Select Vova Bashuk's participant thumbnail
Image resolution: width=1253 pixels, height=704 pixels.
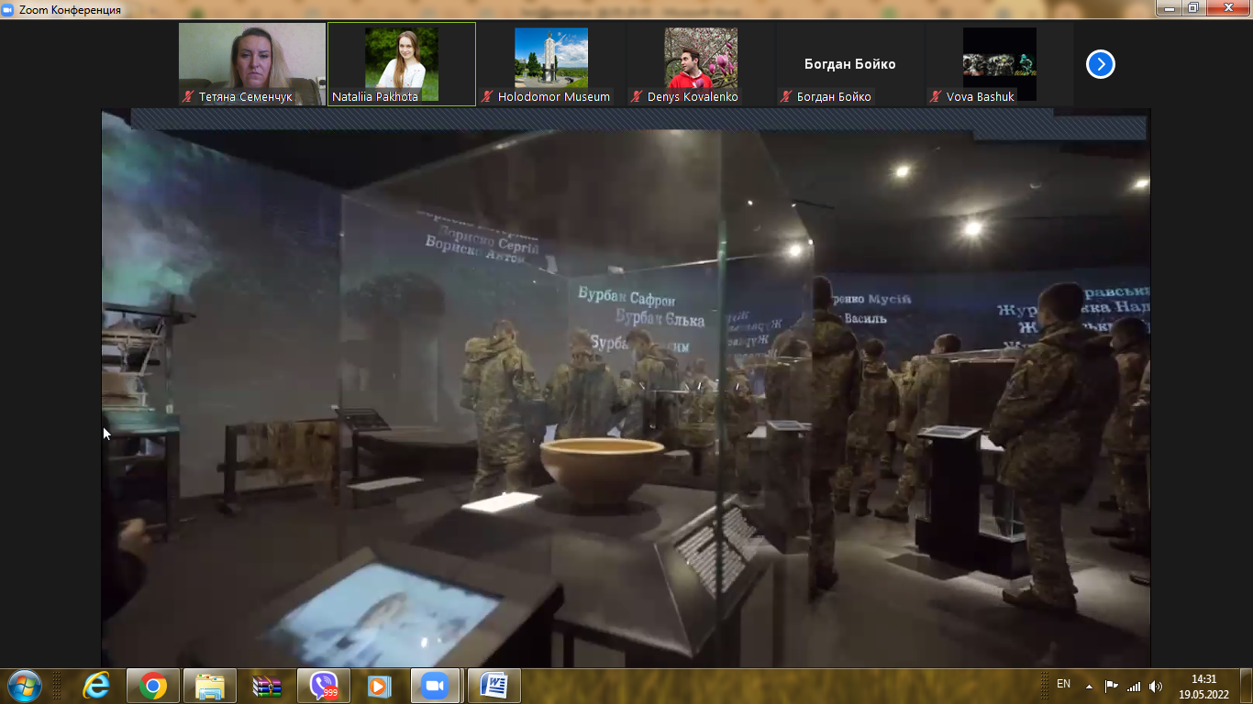pos(1000,64)
